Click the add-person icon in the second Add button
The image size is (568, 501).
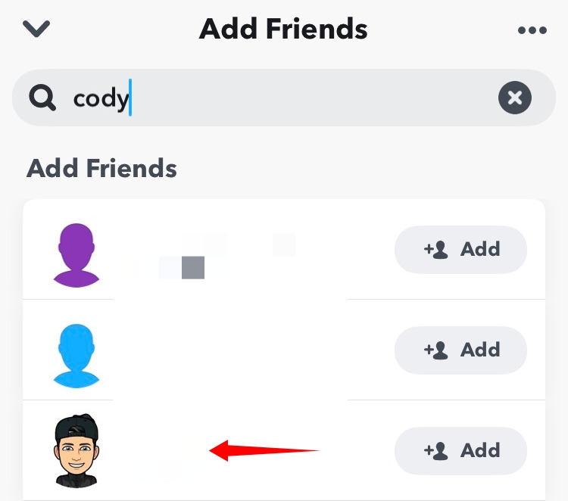pyautogui.click(x=436, y=350)
